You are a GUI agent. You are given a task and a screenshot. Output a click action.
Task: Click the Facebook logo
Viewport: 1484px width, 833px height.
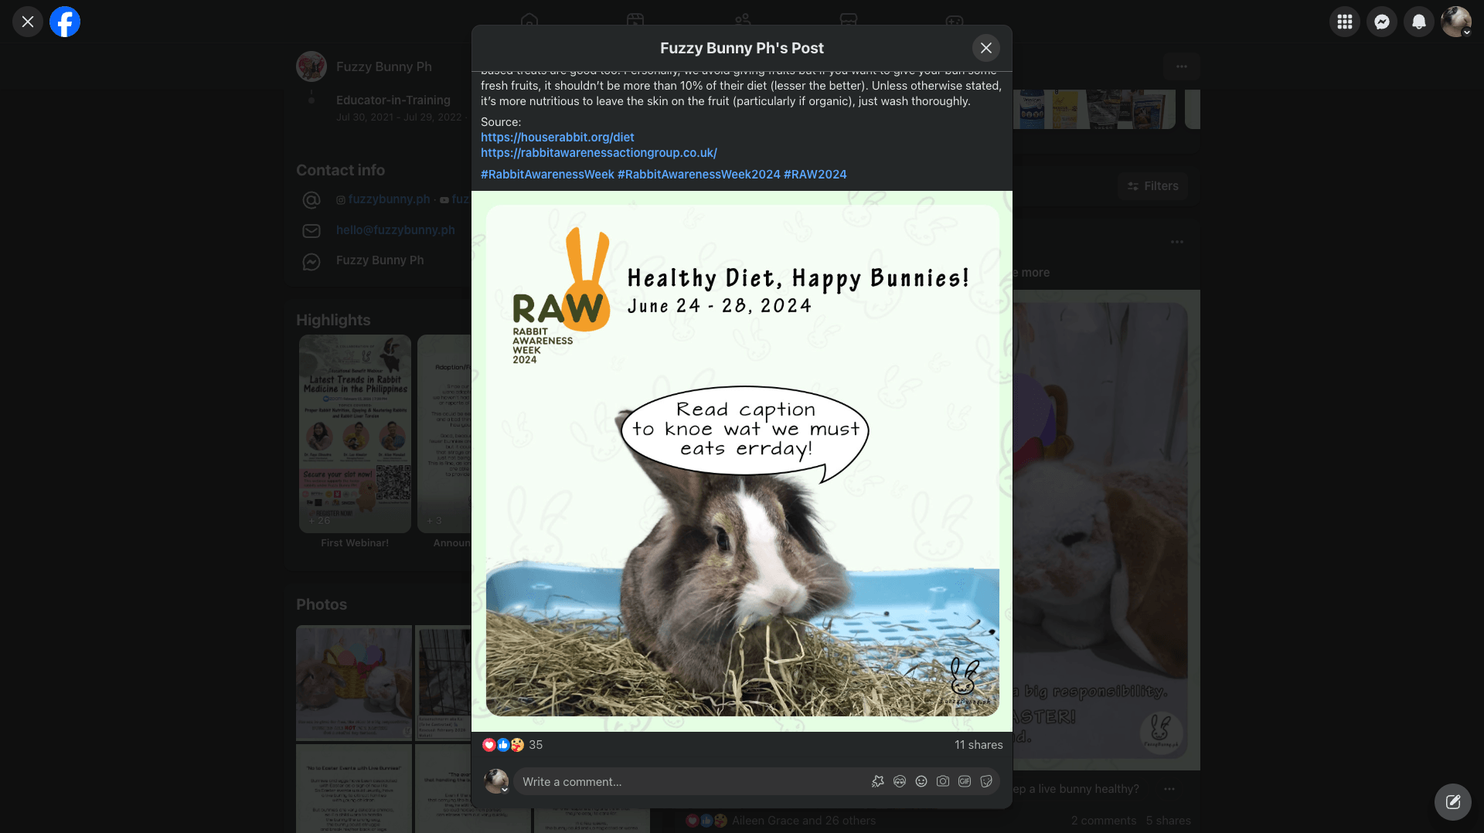(x=65, y=22)
